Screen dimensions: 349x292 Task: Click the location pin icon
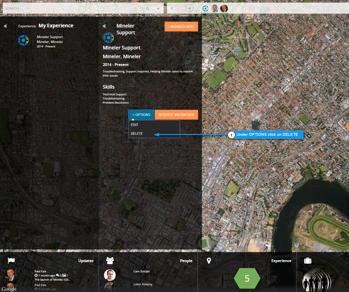point(209,261)
